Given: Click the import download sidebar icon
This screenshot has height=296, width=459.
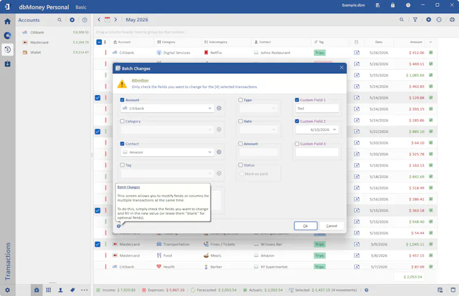Looking at the screenshot, I should (x=7, y=64).
